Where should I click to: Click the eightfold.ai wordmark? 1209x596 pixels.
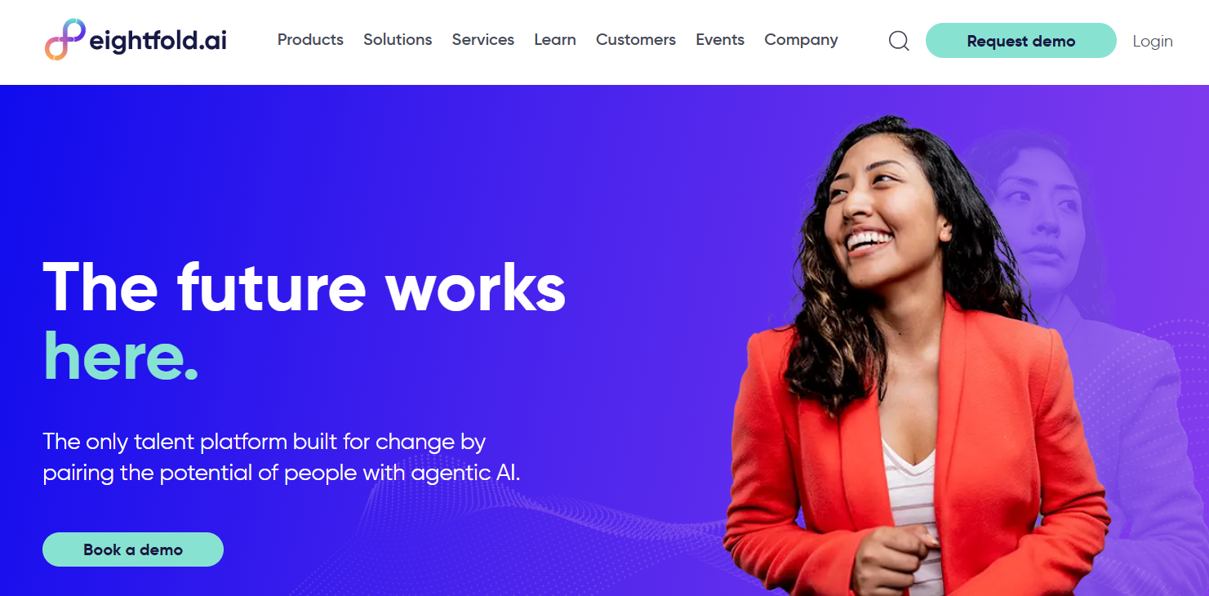pos(158,41)
